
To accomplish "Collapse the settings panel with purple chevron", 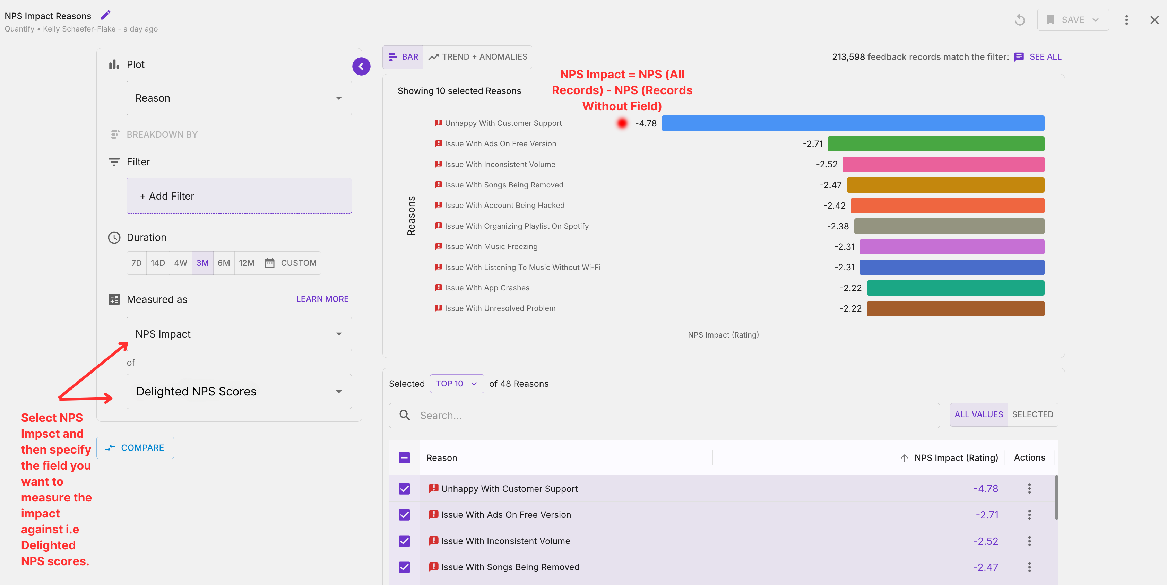I will 361,67.
